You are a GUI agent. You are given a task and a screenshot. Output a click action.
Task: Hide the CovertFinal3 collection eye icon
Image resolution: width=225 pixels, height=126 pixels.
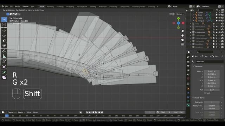tap(219, 33)
